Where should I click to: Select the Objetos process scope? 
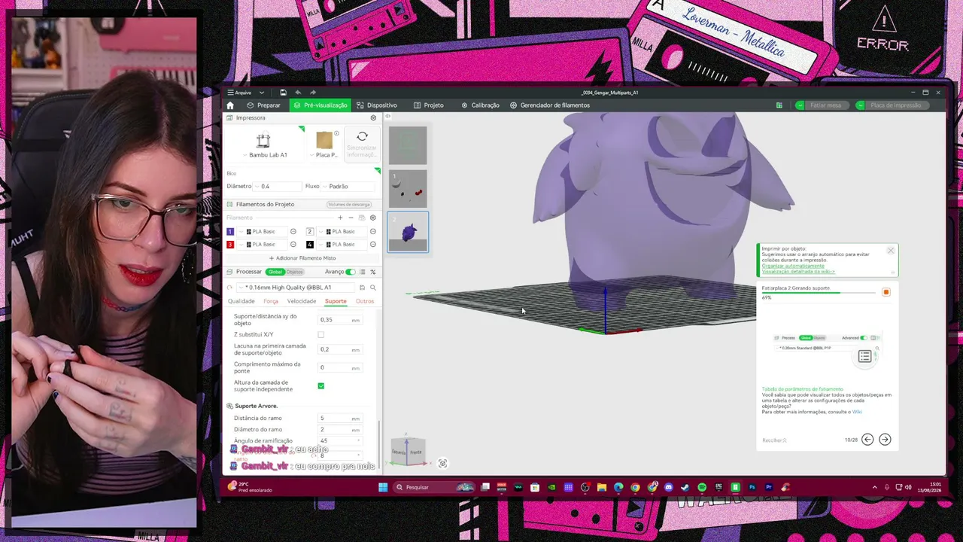(294, 272)
